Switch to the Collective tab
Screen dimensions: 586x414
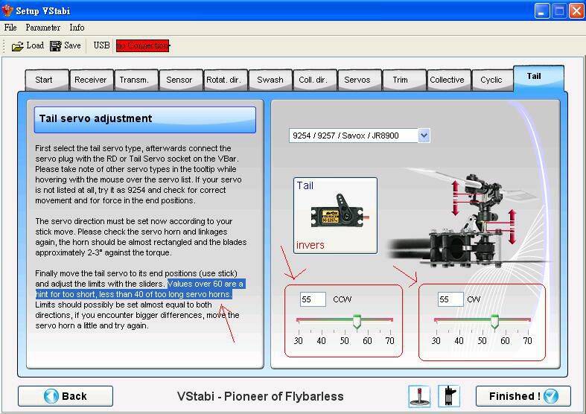[448, 80]
